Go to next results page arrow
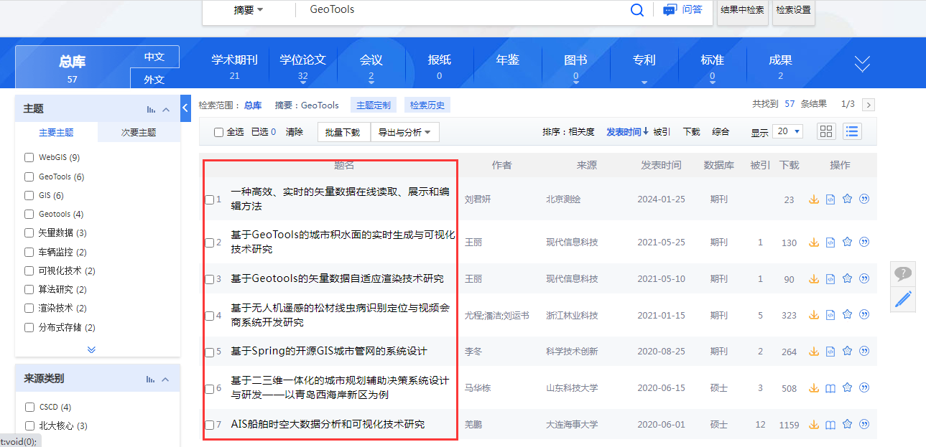The width and height of the screenshot is (926, 447). [869, 105]
